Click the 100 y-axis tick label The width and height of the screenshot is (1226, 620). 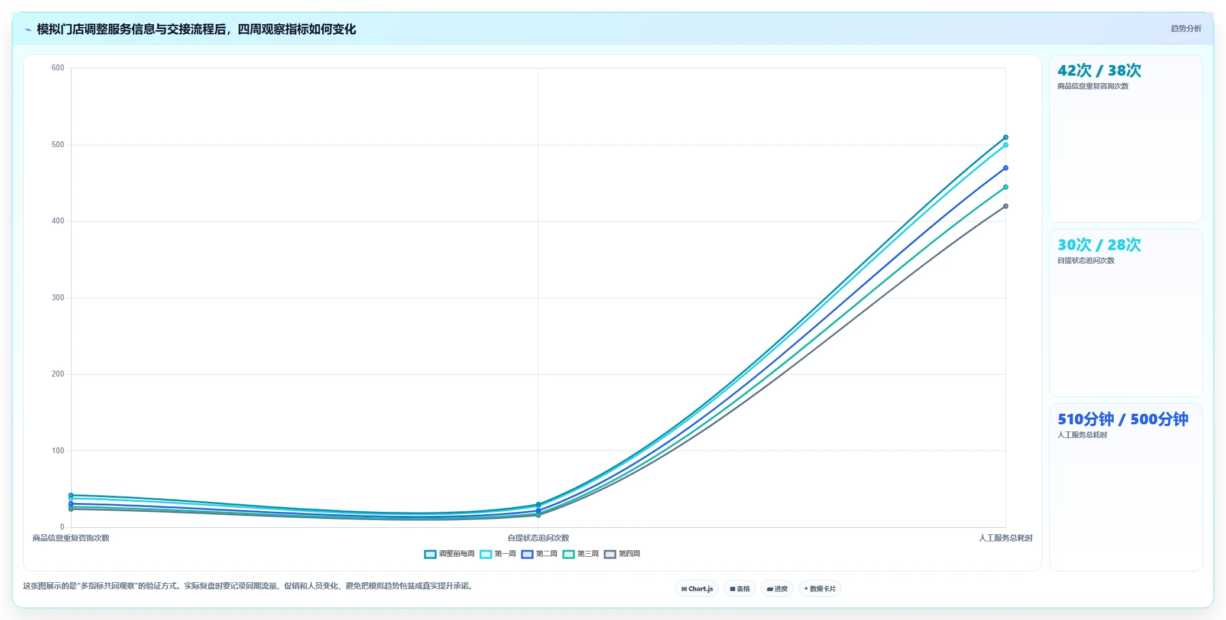click(58, 451)
